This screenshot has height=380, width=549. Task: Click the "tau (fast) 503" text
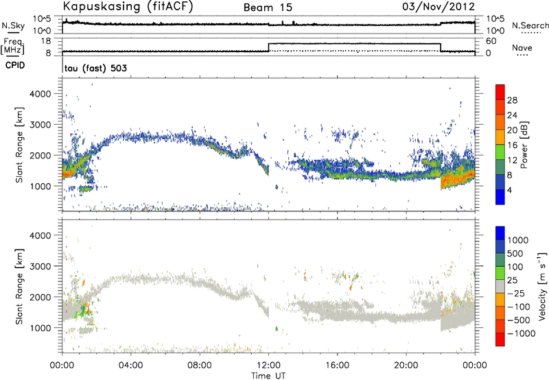(95, 68)
